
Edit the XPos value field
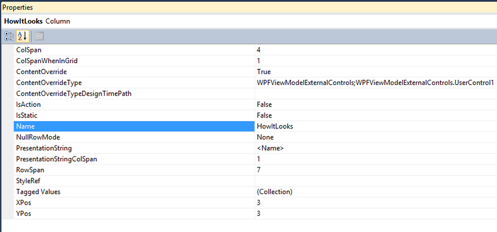(x=376, y=202)
